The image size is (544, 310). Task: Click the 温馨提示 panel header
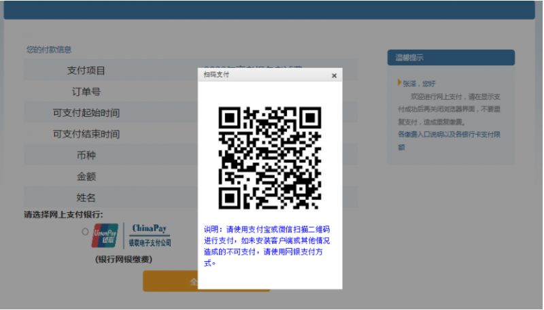pyautogui.click(x=451, y=58)
